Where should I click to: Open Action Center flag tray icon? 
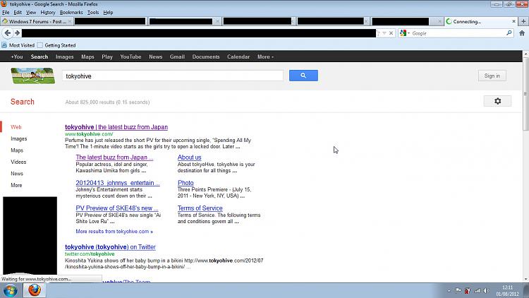pos(458,290)
